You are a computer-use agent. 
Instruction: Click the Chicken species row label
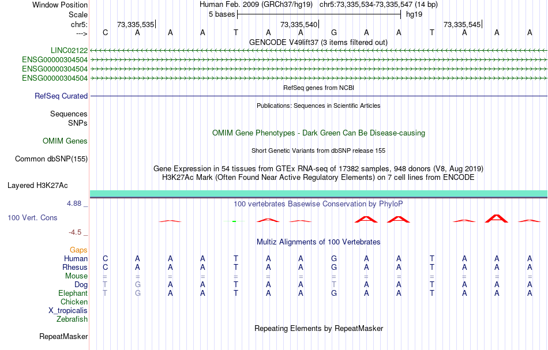(x=74, y=302)
